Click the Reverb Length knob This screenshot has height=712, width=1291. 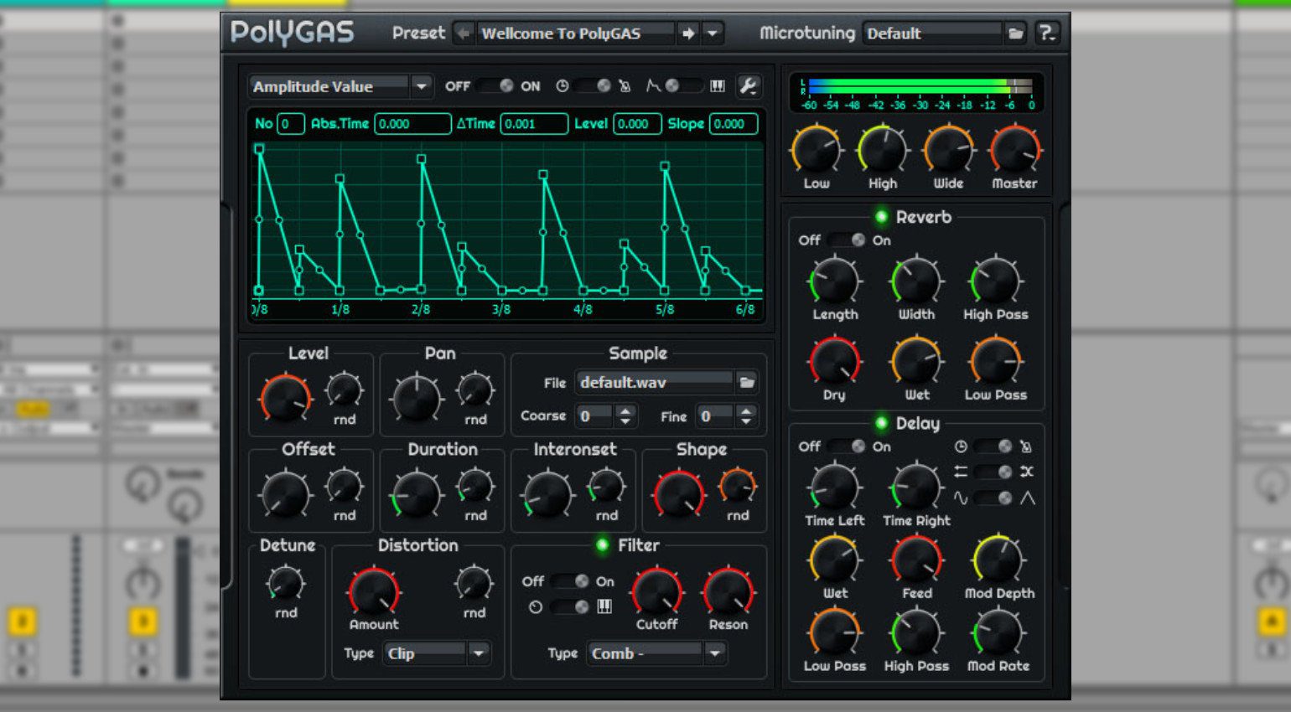tap(835, 281)
